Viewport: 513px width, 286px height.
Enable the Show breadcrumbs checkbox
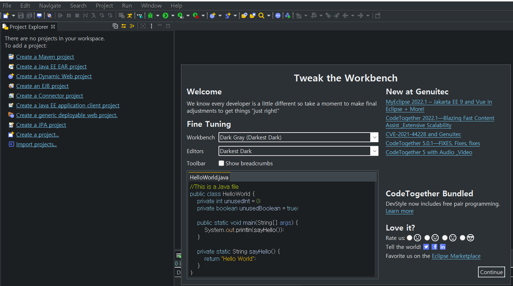[221, 163]
